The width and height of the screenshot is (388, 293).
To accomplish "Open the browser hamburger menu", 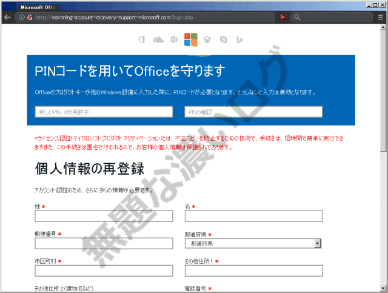I will coord(381,18).
